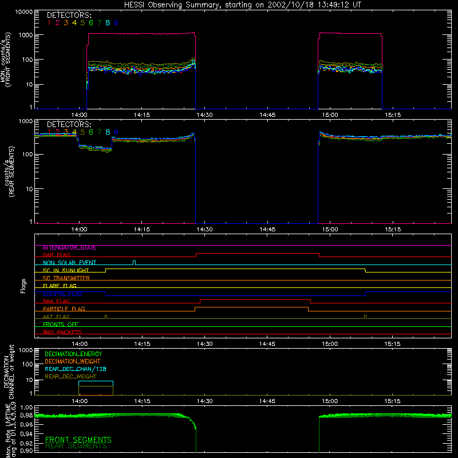
Task: Click the ATTENUATOR_STATE flag label
Action: pos(69,248)
